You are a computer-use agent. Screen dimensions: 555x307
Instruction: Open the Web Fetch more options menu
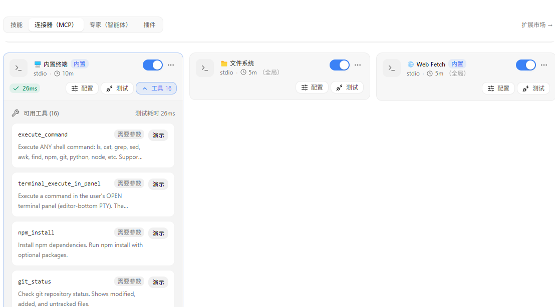(544, 65)
